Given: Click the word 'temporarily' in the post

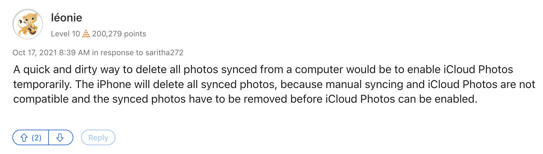Looking at the screenshot, I should pos(42,84).
